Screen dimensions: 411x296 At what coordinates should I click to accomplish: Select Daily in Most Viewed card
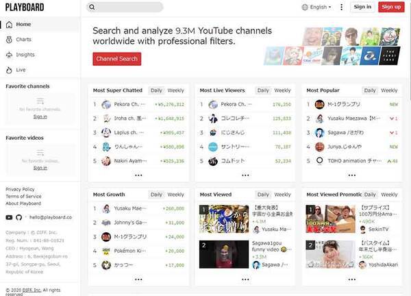pyautogui.click(x=263, y=195)
